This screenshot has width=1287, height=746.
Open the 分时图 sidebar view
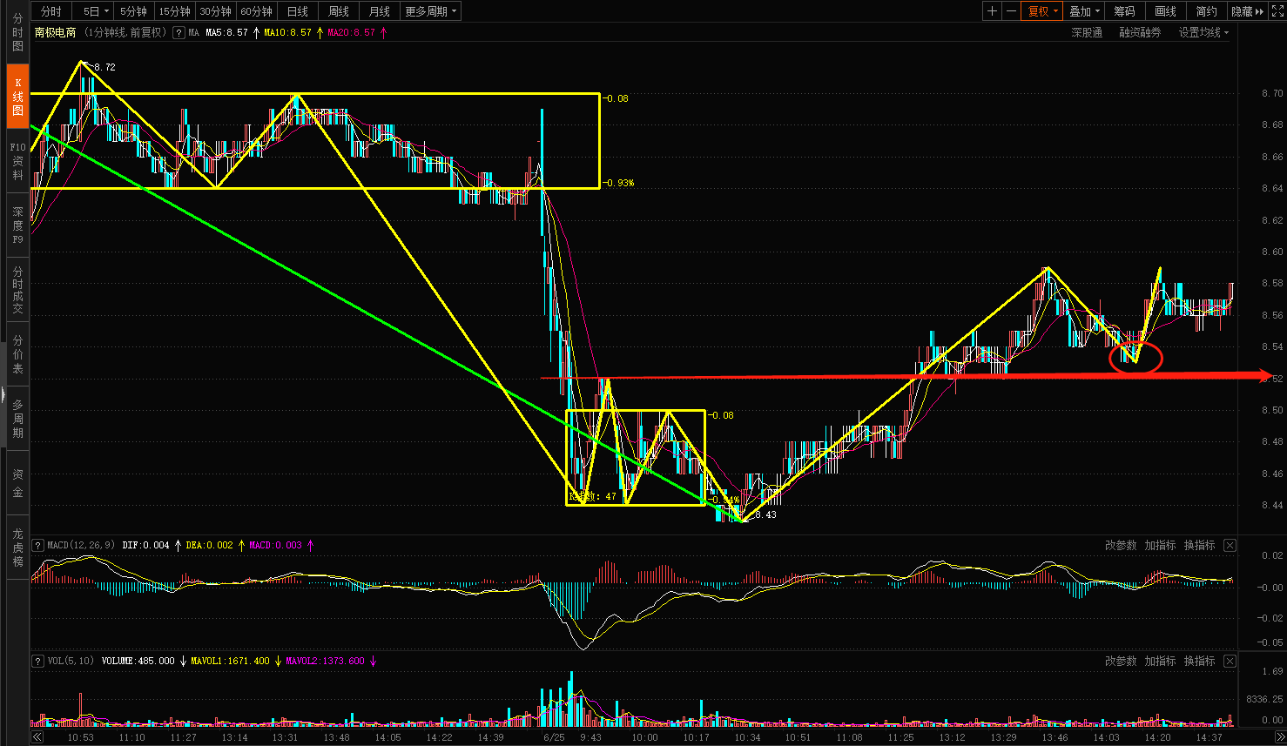(x=17, y=32)
